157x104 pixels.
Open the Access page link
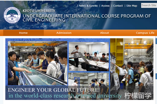pos(105,6)
